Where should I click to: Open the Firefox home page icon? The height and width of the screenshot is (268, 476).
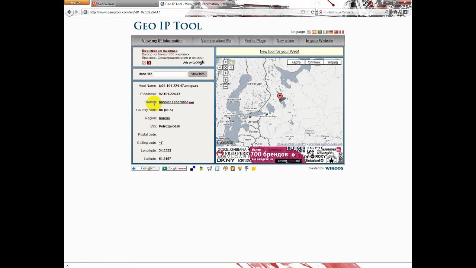click(396, 12)
